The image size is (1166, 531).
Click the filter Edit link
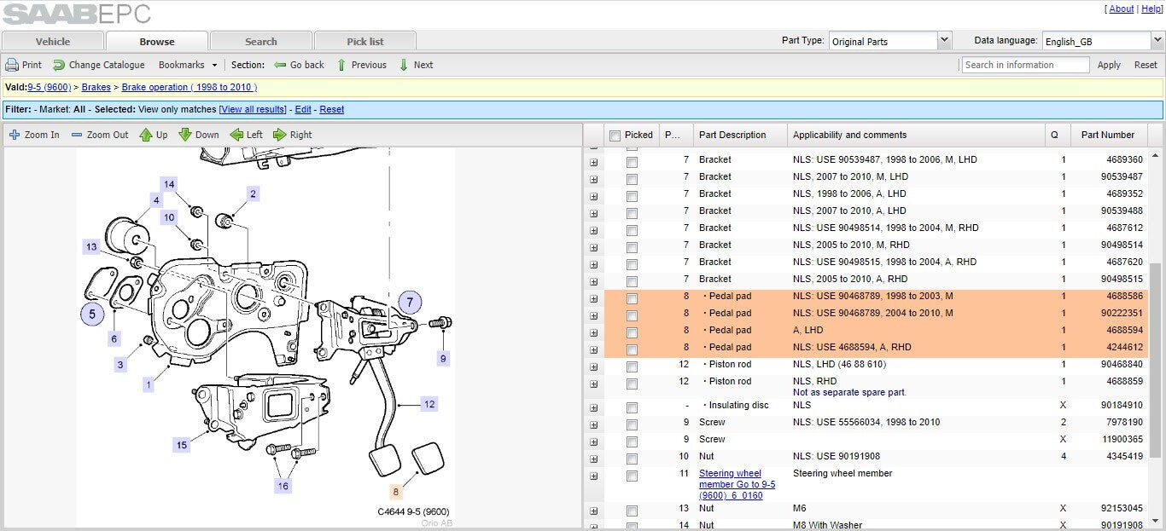point(303,109)
